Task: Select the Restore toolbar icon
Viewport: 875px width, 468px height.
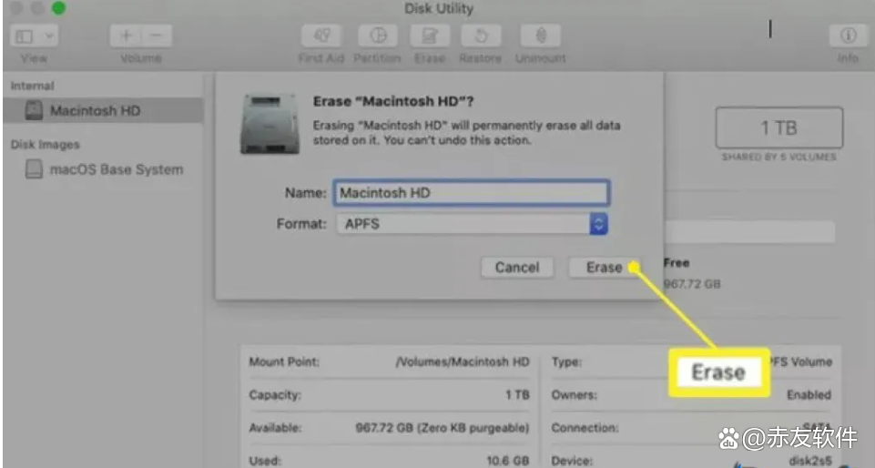Action: coord(480,36)
